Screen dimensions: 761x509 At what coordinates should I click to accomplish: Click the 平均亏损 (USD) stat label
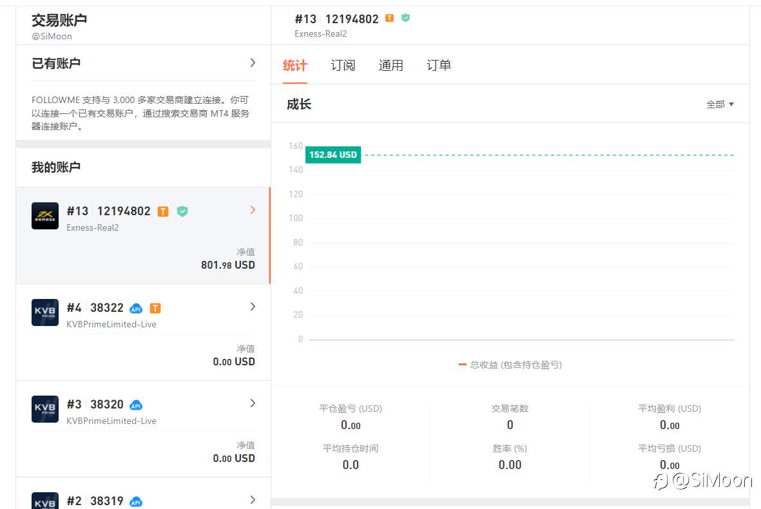click(669, 448)
